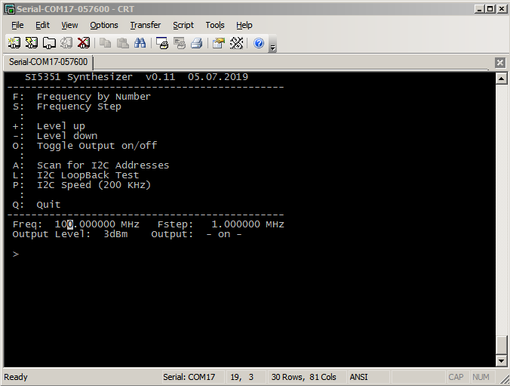The height and width of the screenshot is (386, 510).
Task: Click the Print Screen toolbar icon
Action: pos(162,42)
